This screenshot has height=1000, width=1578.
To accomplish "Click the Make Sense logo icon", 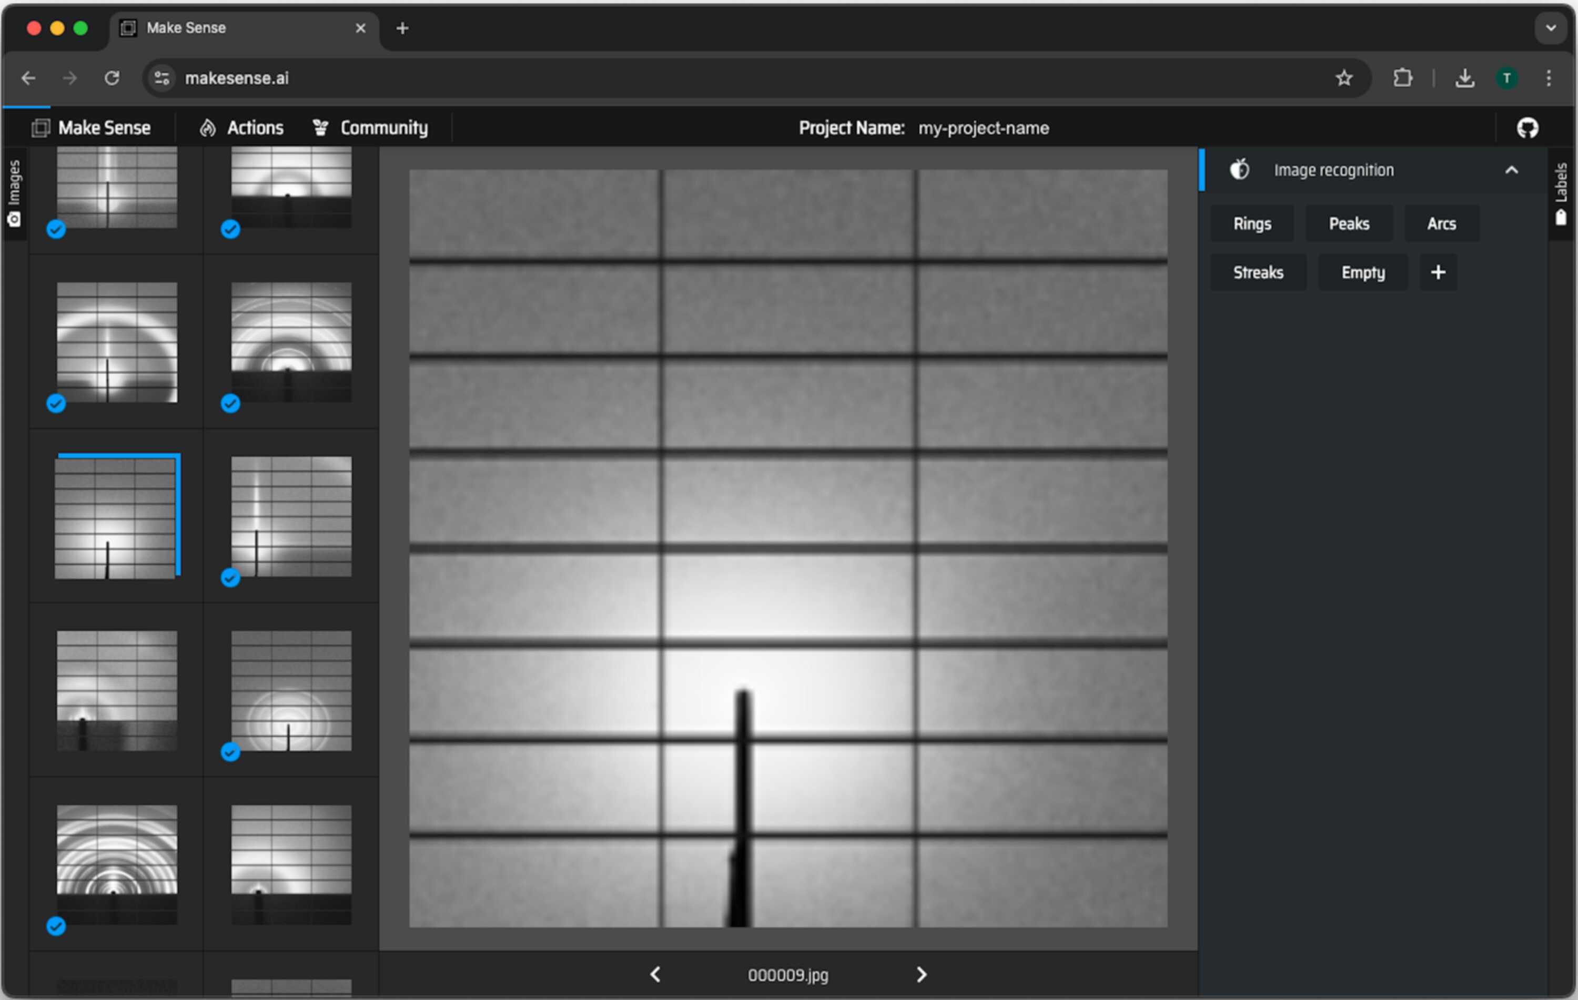I will (x=41, y=128).
